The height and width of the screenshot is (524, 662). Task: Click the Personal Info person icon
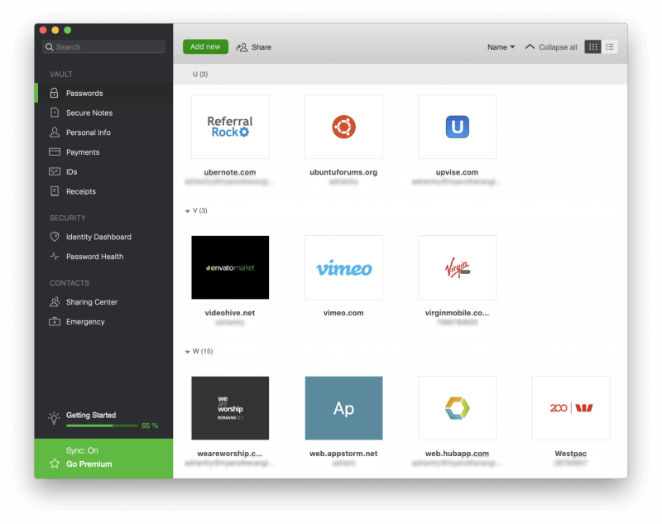click(x=54, y=132)
